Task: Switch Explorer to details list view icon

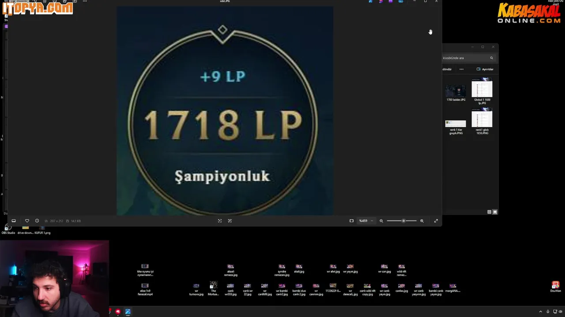Action: tap(489, 212)
